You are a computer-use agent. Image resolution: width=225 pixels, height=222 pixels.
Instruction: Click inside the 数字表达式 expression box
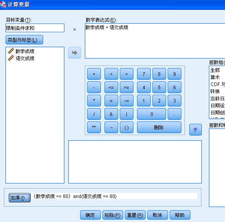pos(155,41)
